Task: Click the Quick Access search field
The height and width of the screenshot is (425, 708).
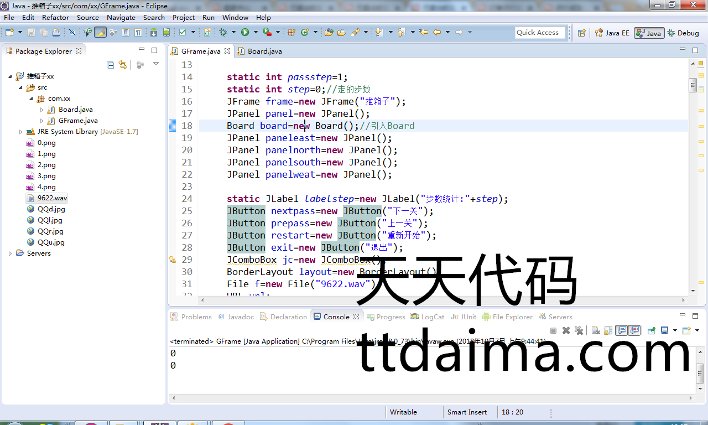Action: pyautogui.click(x=540, y=33)
